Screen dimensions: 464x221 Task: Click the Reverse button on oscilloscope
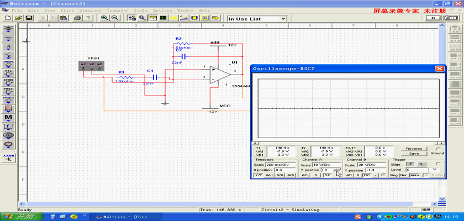414,149
